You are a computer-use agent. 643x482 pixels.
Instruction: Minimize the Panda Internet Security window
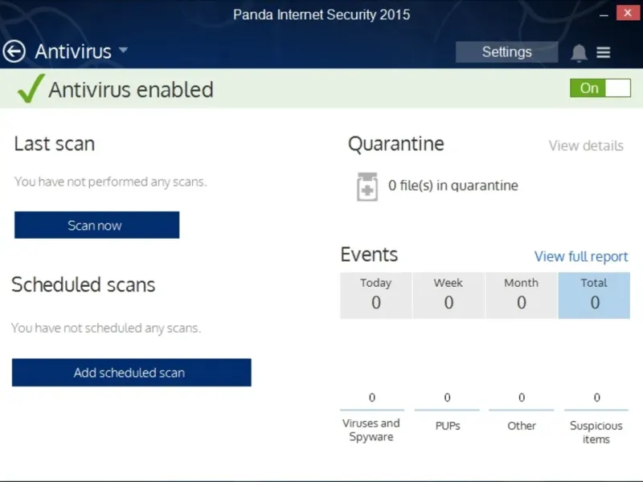click(604, 15)
